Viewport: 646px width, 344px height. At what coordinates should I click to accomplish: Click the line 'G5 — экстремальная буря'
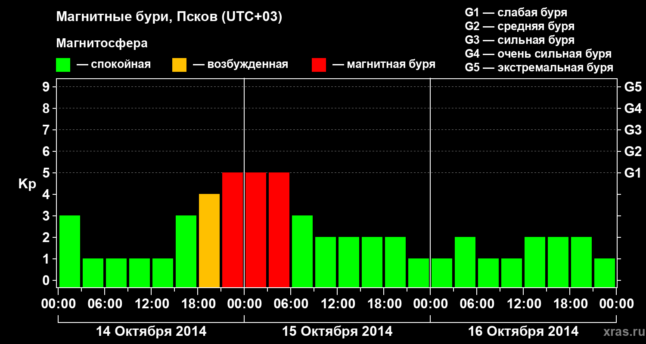(539, 68)
